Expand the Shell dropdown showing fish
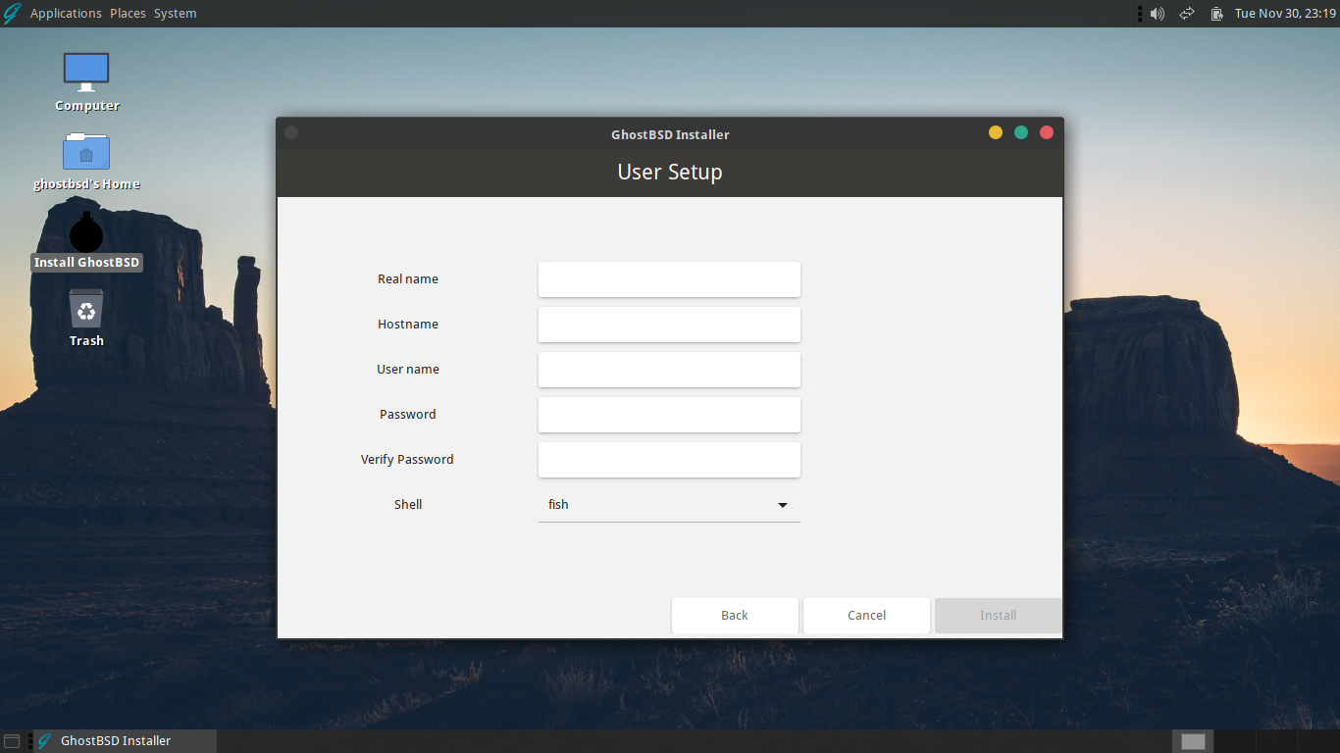Viewport: 1340px width, 753px height. click(x=669, y=505)
